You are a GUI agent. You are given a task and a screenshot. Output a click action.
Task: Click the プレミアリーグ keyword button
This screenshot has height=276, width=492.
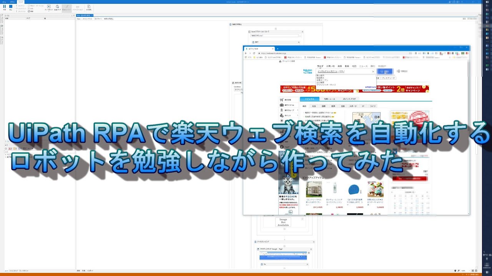388,78
